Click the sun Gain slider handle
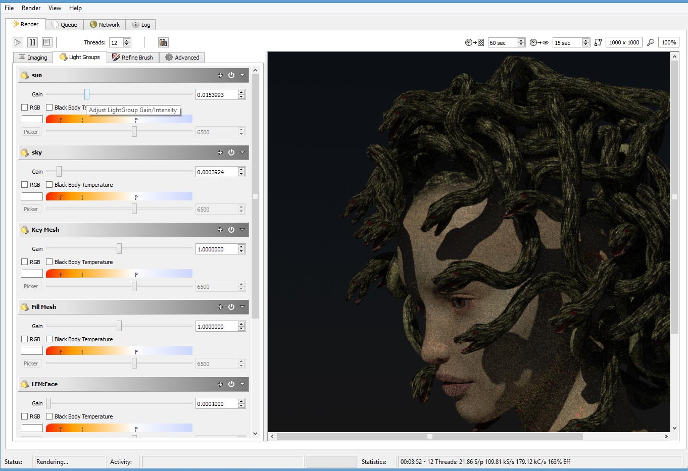The height and width of the screenshot is (471, 688). click(x=87, y=94)
